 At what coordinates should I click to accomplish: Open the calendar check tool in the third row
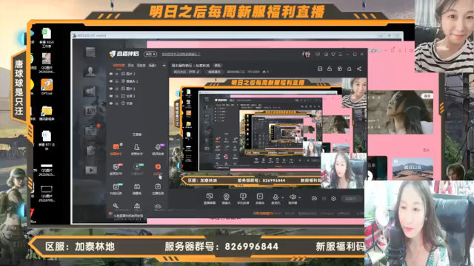[116, 189]
